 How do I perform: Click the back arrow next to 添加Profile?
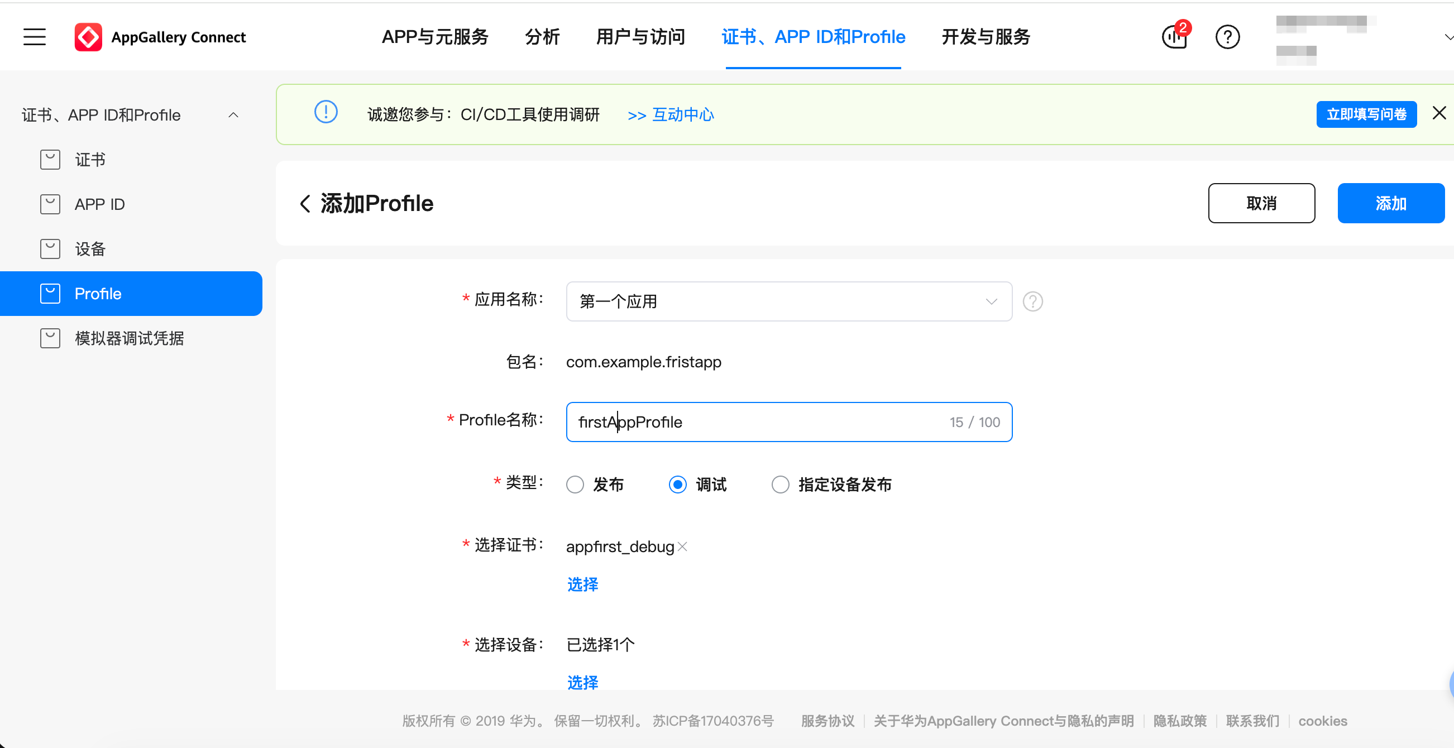click(x=305, y=203)
